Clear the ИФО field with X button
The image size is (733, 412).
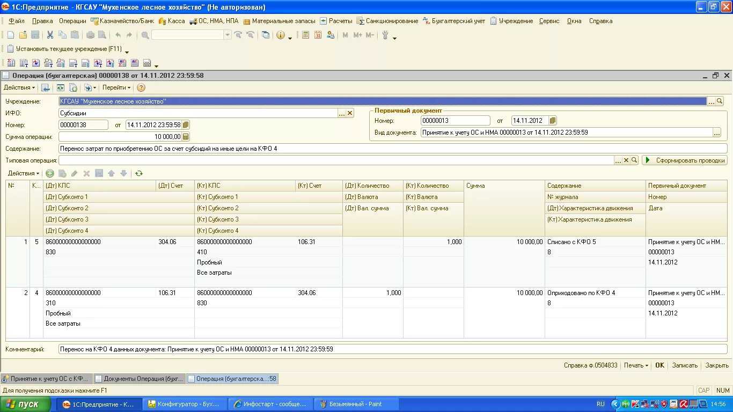(350, 113)
